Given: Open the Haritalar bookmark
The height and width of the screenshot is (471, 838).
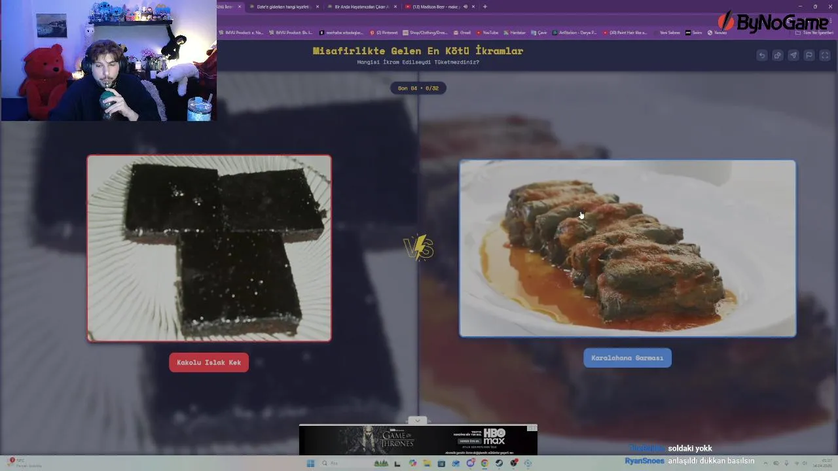Looking at the screenshot, I should tap(514, 33).
